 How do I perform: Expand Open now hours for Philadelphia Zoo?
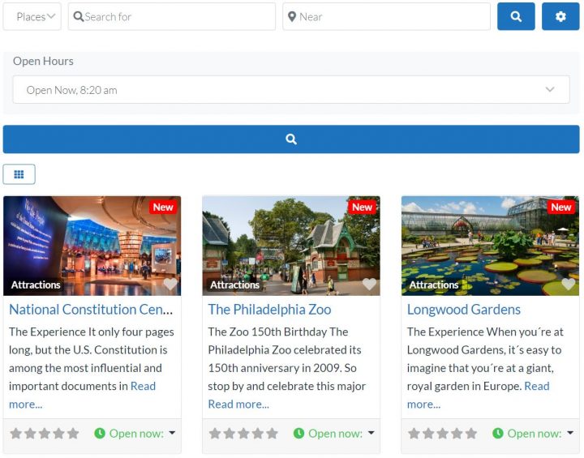[334, 434]
